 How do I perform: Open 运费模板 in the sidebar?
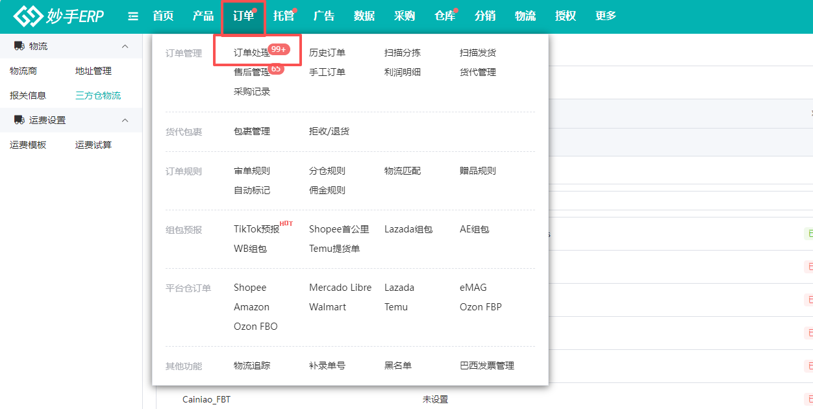tap(28, 145)
